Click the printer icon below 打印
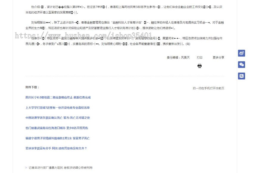This screenshot has width=268, height=173. point(200,66)
